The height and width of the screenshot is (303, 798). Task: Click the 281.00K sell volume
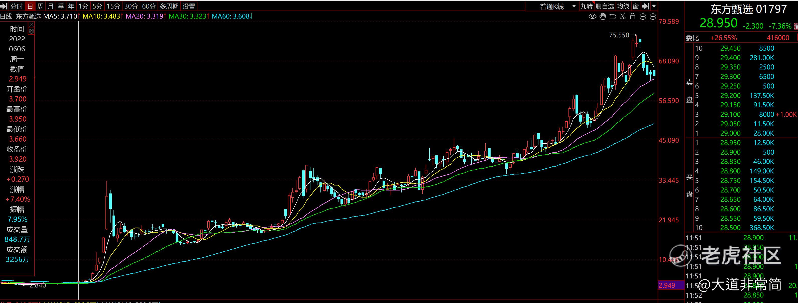tap(761, 58)
